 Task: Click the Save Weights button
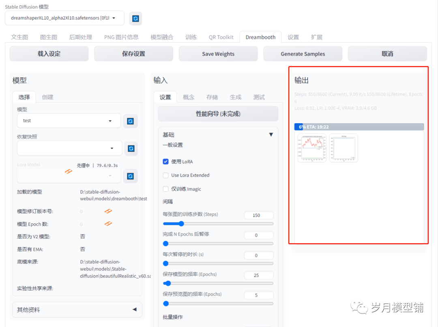(218, 53)
